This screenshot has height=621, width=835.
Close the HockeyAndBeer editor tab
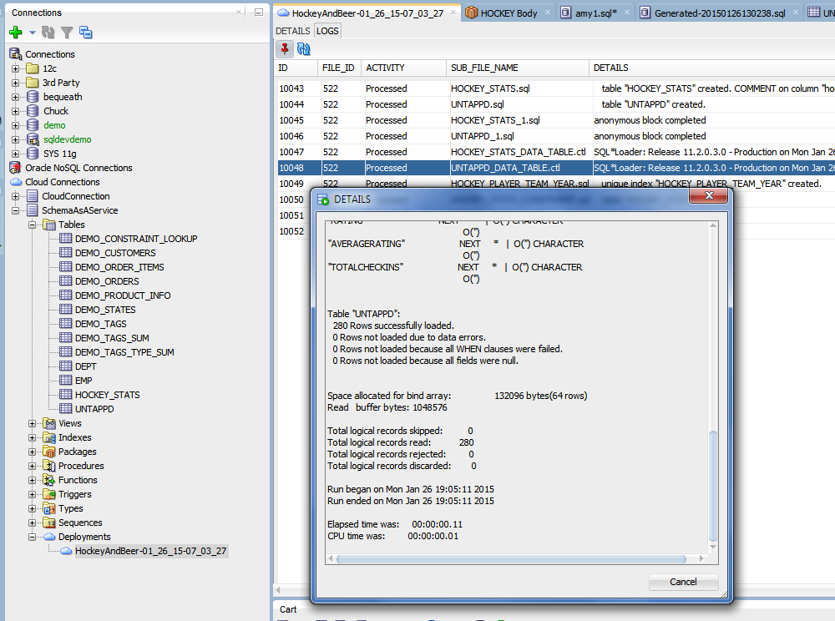(453, 13)
